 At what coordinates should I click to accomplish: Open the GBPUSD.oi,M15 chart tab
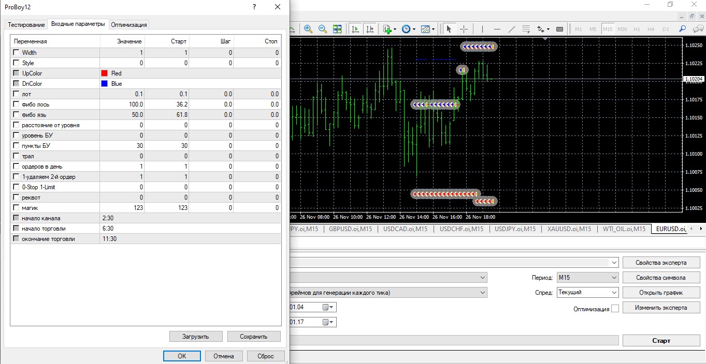point(351,229)
